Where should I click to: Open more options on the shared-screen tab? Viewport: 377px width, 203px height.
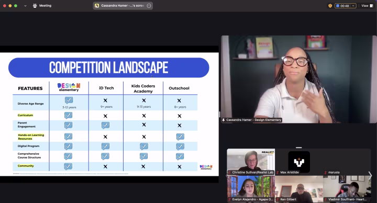tap(149, 6)
